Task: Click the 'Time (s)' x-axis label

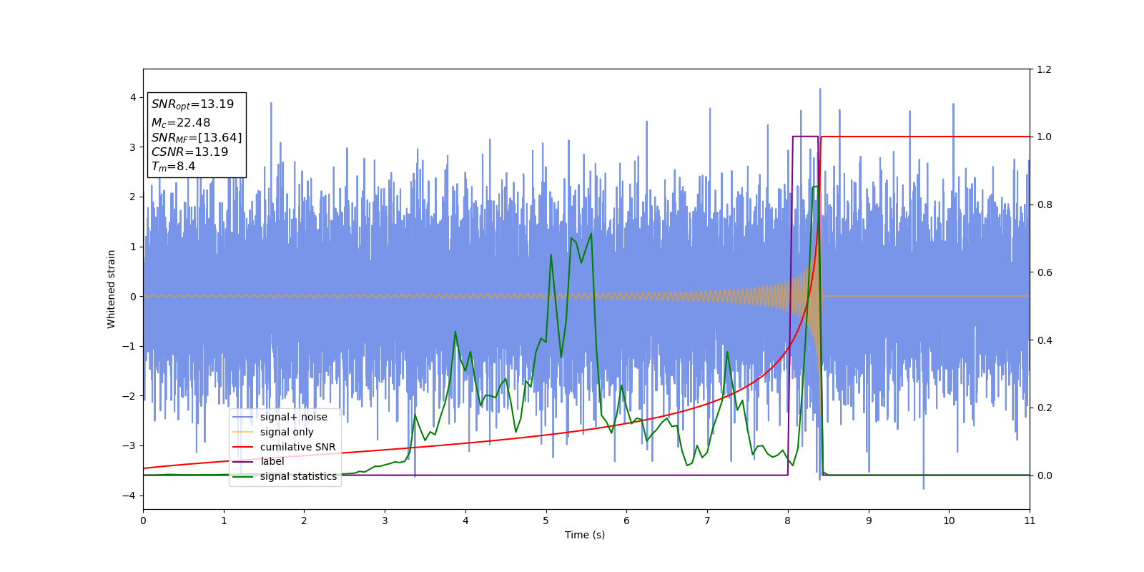Action: tap(585, 535)
